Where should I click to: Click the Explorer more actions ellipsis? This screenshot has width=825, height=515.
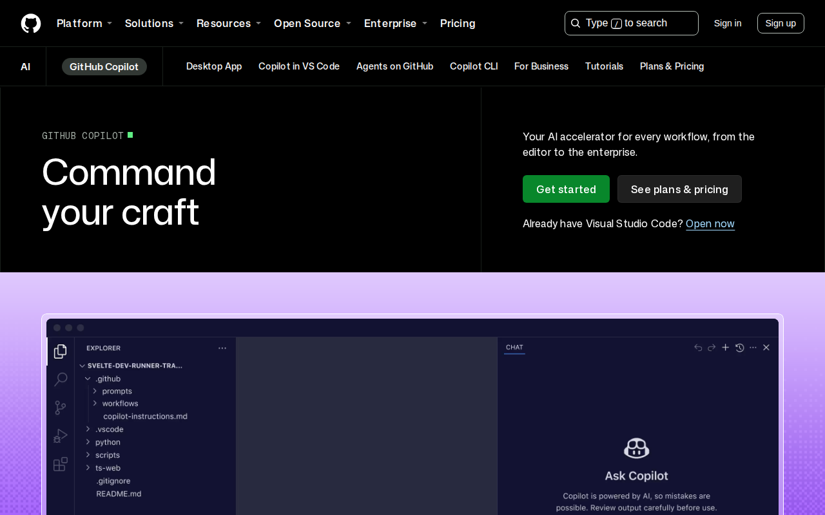[222, 348]
